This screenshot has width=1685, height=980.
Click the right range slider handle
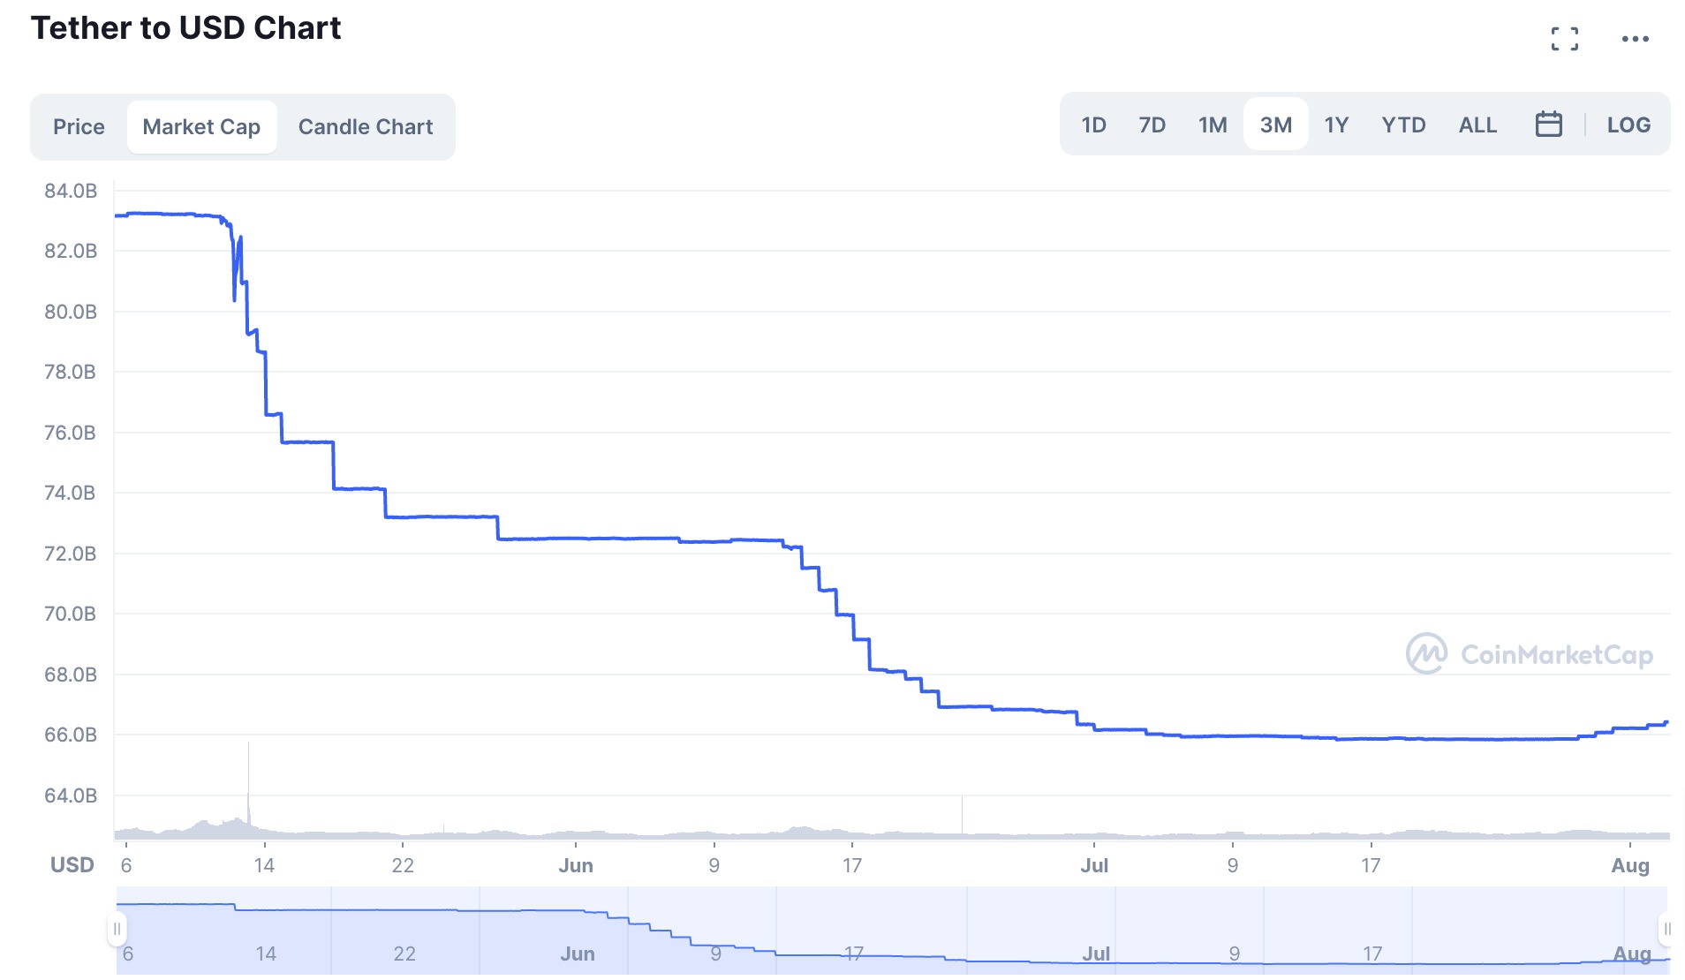pyautogui.click(x=1666, y=929)
